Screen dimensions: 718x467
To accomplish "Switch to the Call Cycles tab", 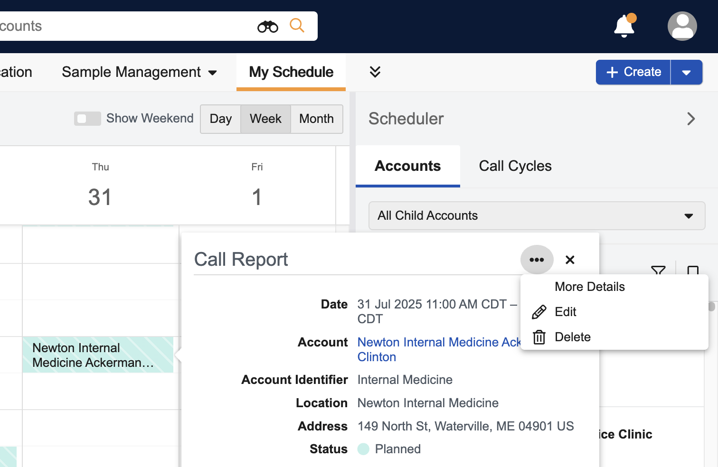I will (515, 166).
